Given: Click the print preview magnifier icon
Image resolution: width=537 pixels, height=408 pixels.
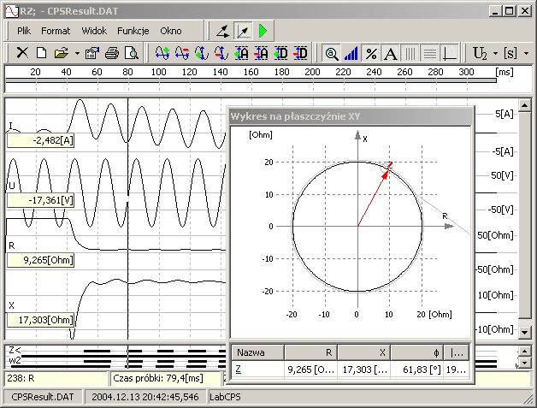Looking at the screenshot, I should (x=132, y=53).
